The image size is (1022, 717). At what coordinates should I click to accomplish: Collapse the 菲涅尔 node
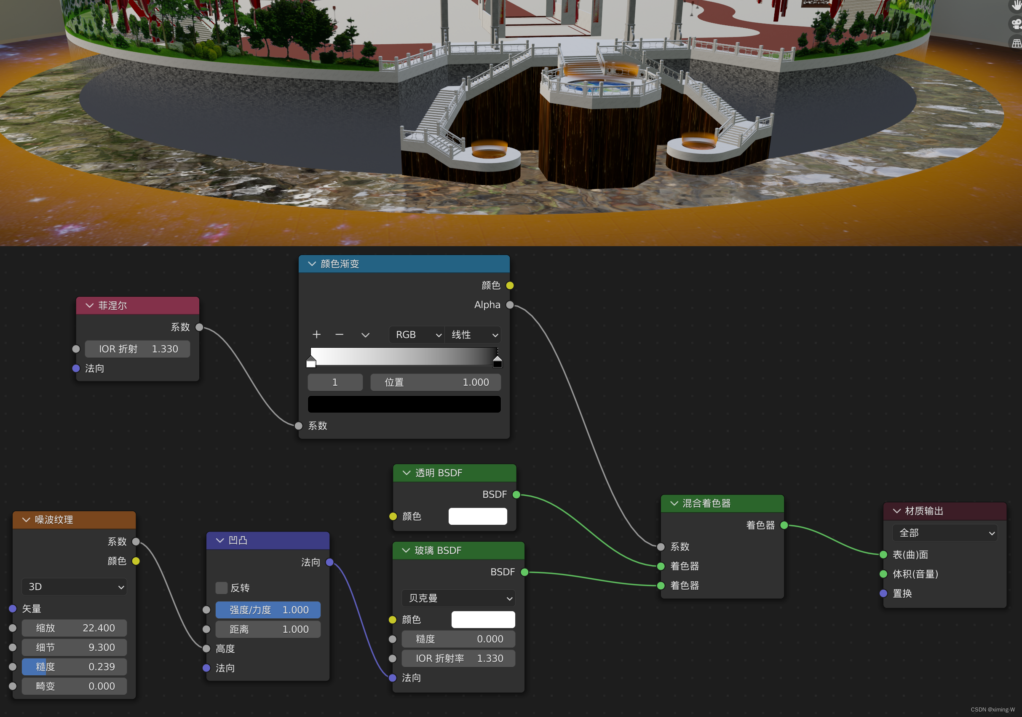coord(89,306)
